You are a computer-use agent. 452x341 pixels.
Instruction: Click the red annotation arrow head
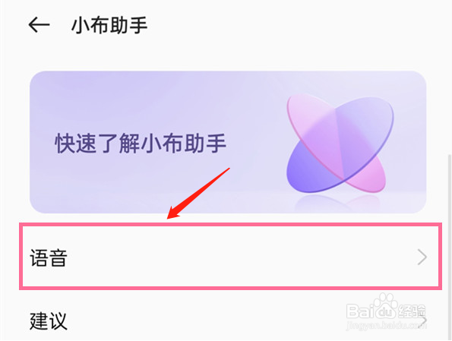[174, 213]
